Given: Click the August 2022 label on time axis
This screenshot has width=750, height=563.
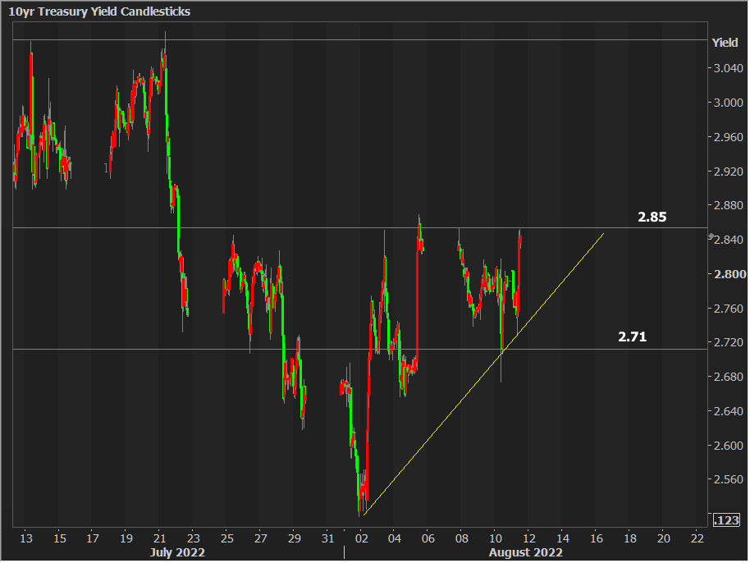Looking at the screenshot, I should tap(525, 552).
